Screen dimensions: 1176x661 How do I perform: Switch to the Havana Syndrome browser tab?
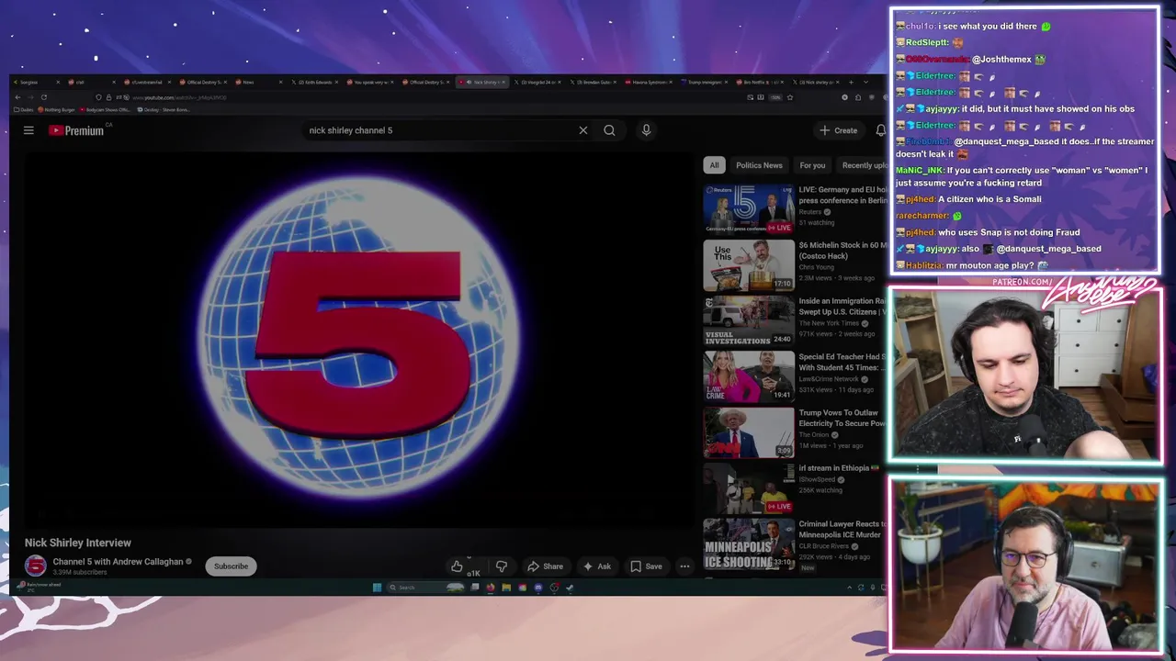(x=650, y=82)
